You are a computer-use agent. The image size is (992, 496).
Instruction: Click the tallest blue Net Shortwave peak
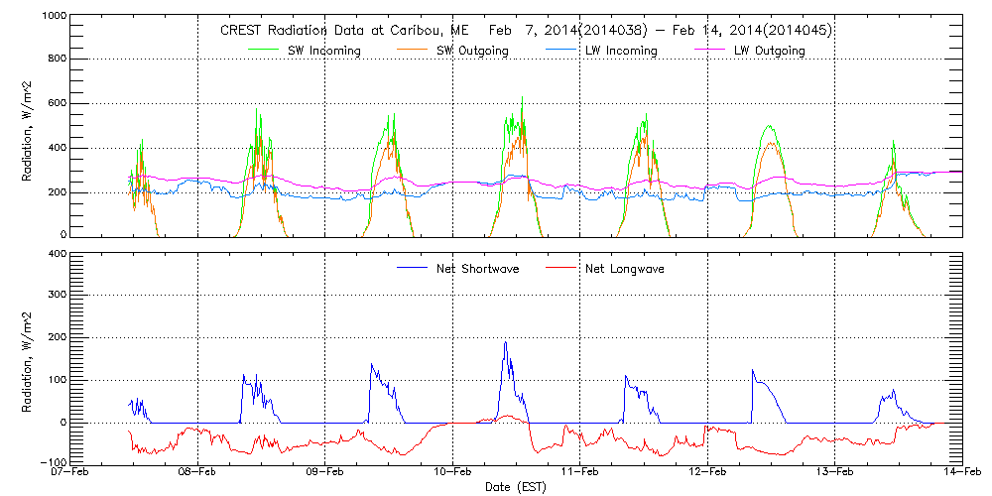pyautogui.click(x=505, y=342)
